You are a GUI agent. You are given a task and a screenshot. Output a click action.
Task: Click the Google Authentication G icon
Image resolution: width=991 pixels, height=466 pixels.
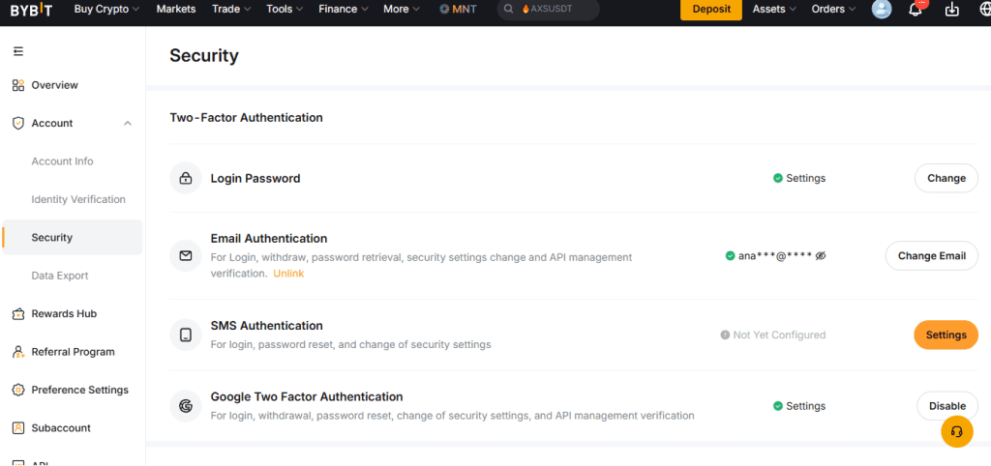point(186,406)
